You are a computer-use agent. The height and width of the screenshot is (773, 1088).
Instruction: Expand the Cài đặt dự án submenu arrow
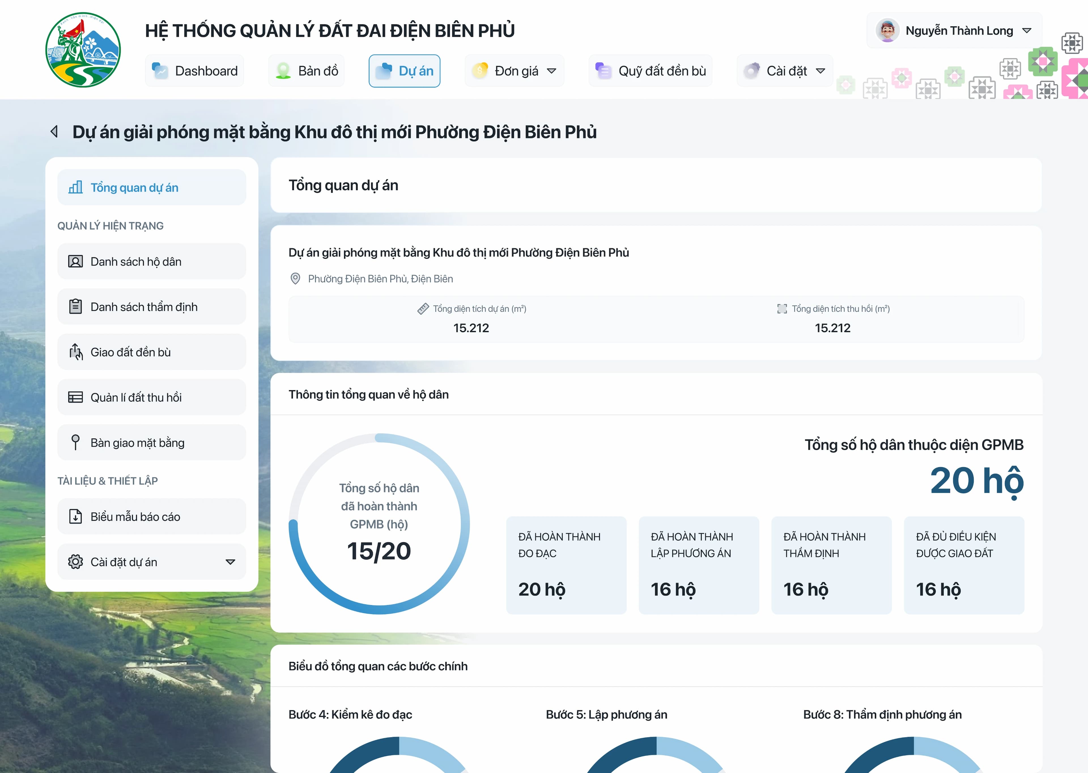click(231, 562)
